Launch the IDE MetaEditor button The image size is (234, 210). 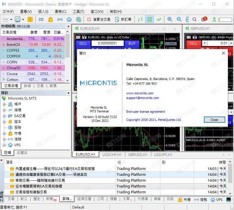41,20
